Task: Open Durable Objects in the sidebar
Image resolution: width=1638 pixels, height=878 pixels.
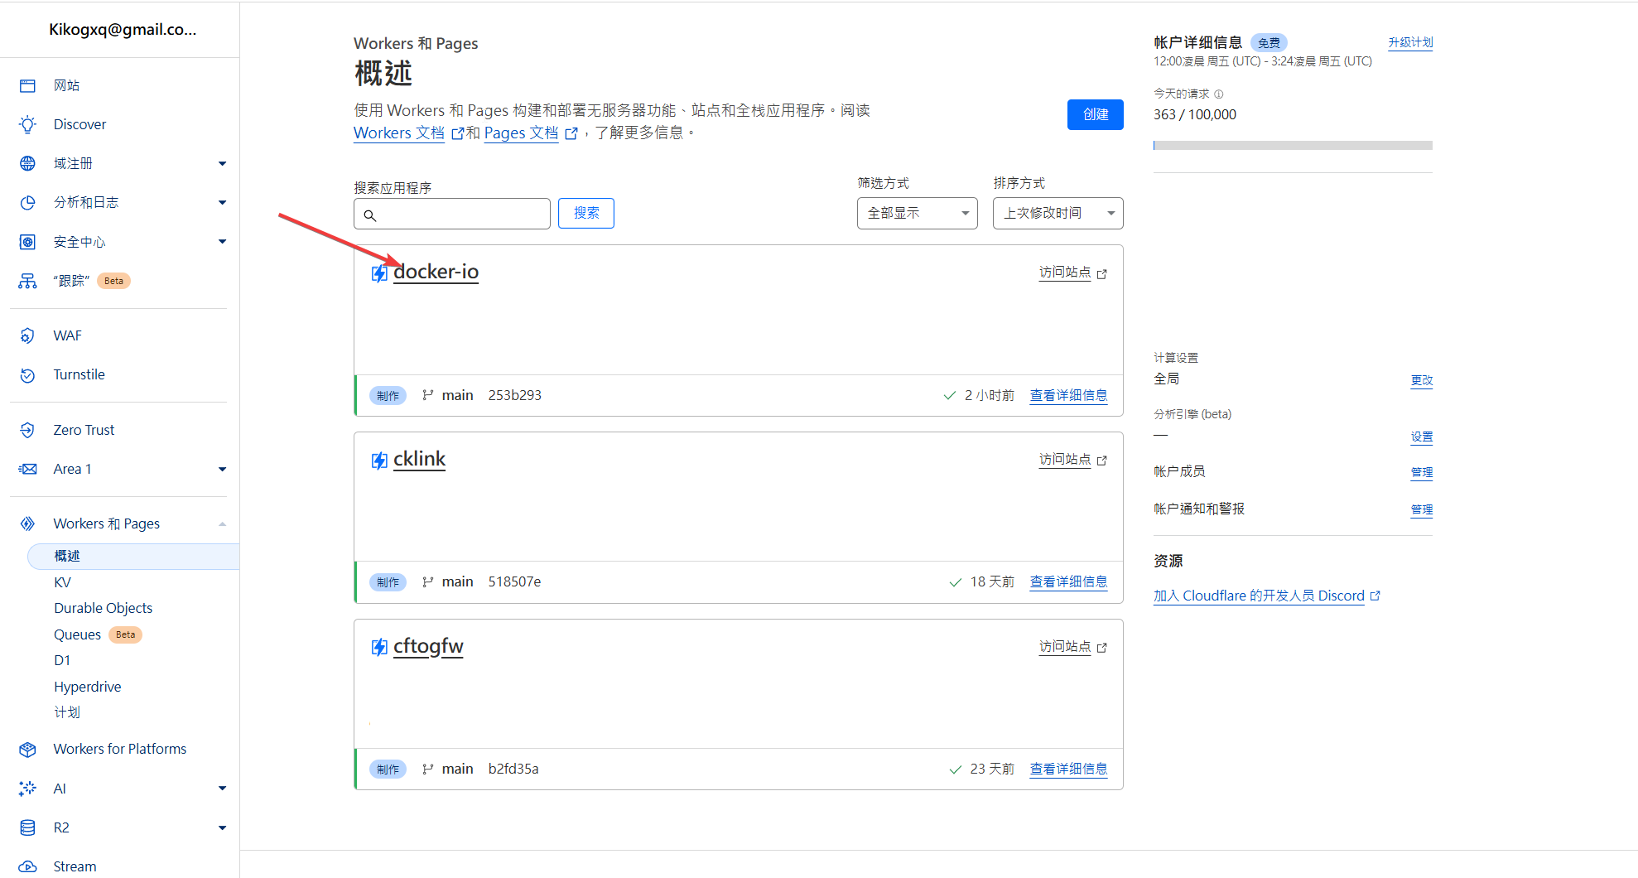Action: point(104,608)
